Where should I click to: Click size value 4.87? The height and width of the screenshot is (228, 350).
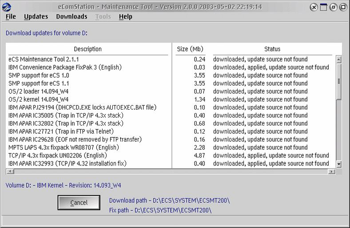[x=199, y=156]
